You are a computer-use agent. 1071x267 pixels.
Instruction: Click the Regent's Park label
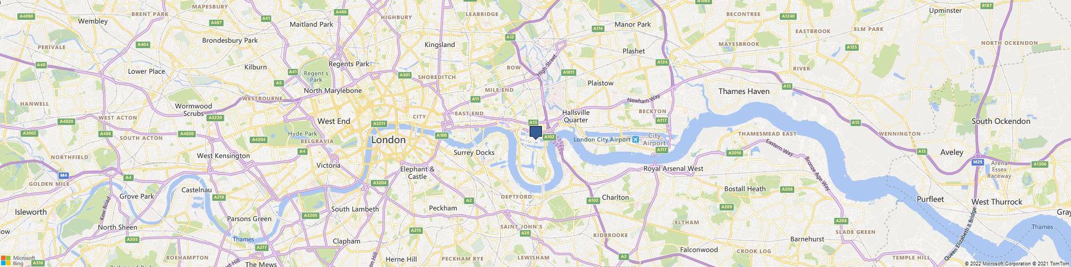coord(315,76)
